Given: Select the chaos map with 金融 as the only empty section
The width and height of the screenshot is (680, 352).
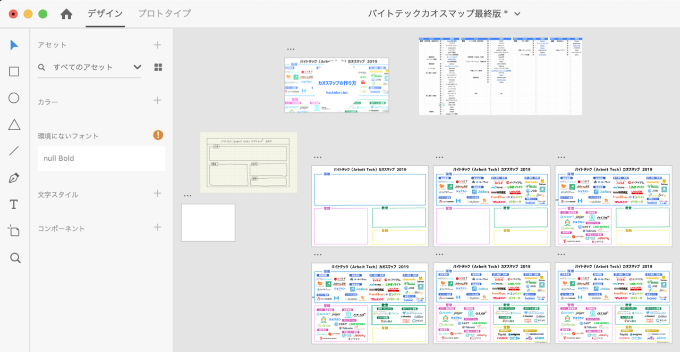Looking at the screenshot, I should tap(370, 303).
